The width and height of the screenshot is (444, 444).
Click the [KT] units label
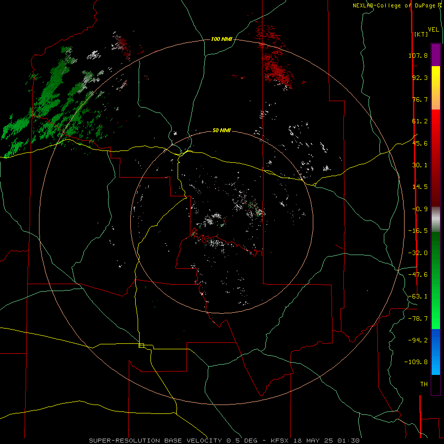click(x=421, y=34)
